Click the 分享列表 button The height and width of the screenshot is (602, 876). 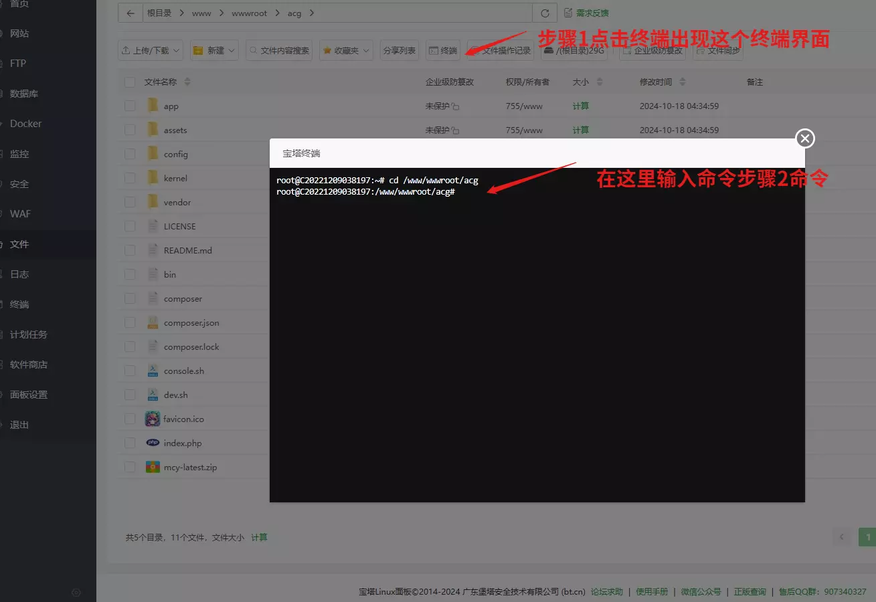point(400,50)
